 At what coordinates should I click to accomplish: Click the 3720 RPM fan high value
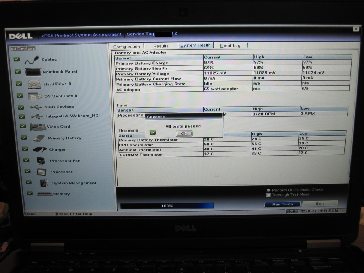point(264,114)
